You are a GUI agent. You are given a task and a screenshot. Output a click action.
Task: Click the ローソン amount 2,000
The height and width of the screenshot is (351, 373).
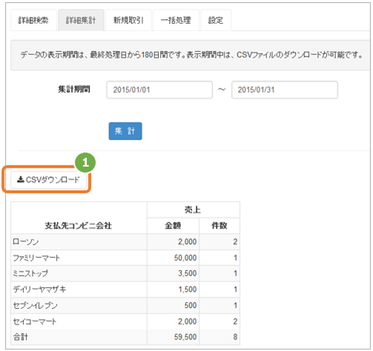pos(173,242)
